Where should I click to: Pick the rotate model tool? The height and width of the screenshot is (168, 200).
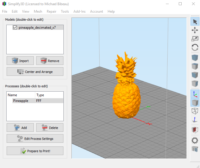click(x=195, y=47)
